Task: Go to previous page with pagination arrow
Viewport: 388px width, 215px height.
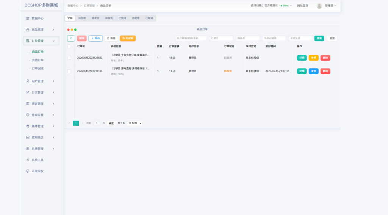Action: (69, 123)
